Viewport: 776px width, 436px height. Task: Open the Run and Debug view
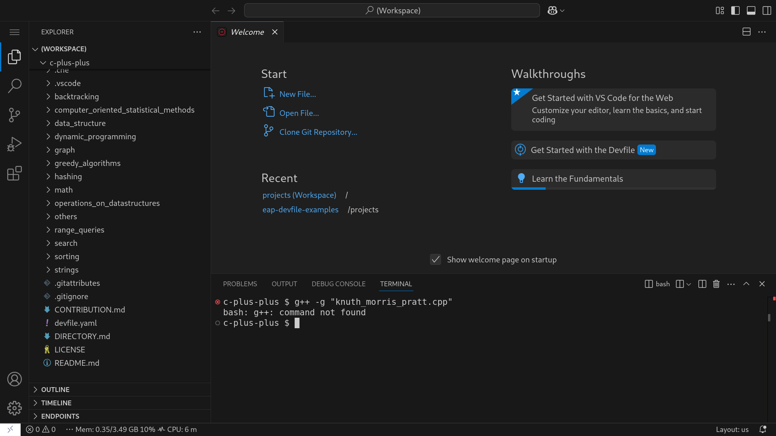15,144
